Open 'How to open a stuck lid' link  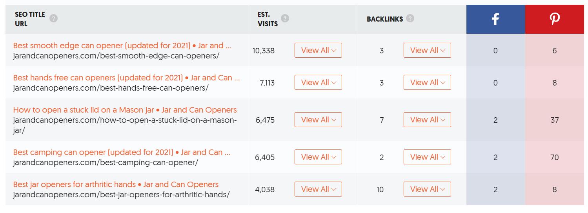click(x=125, y=110)
